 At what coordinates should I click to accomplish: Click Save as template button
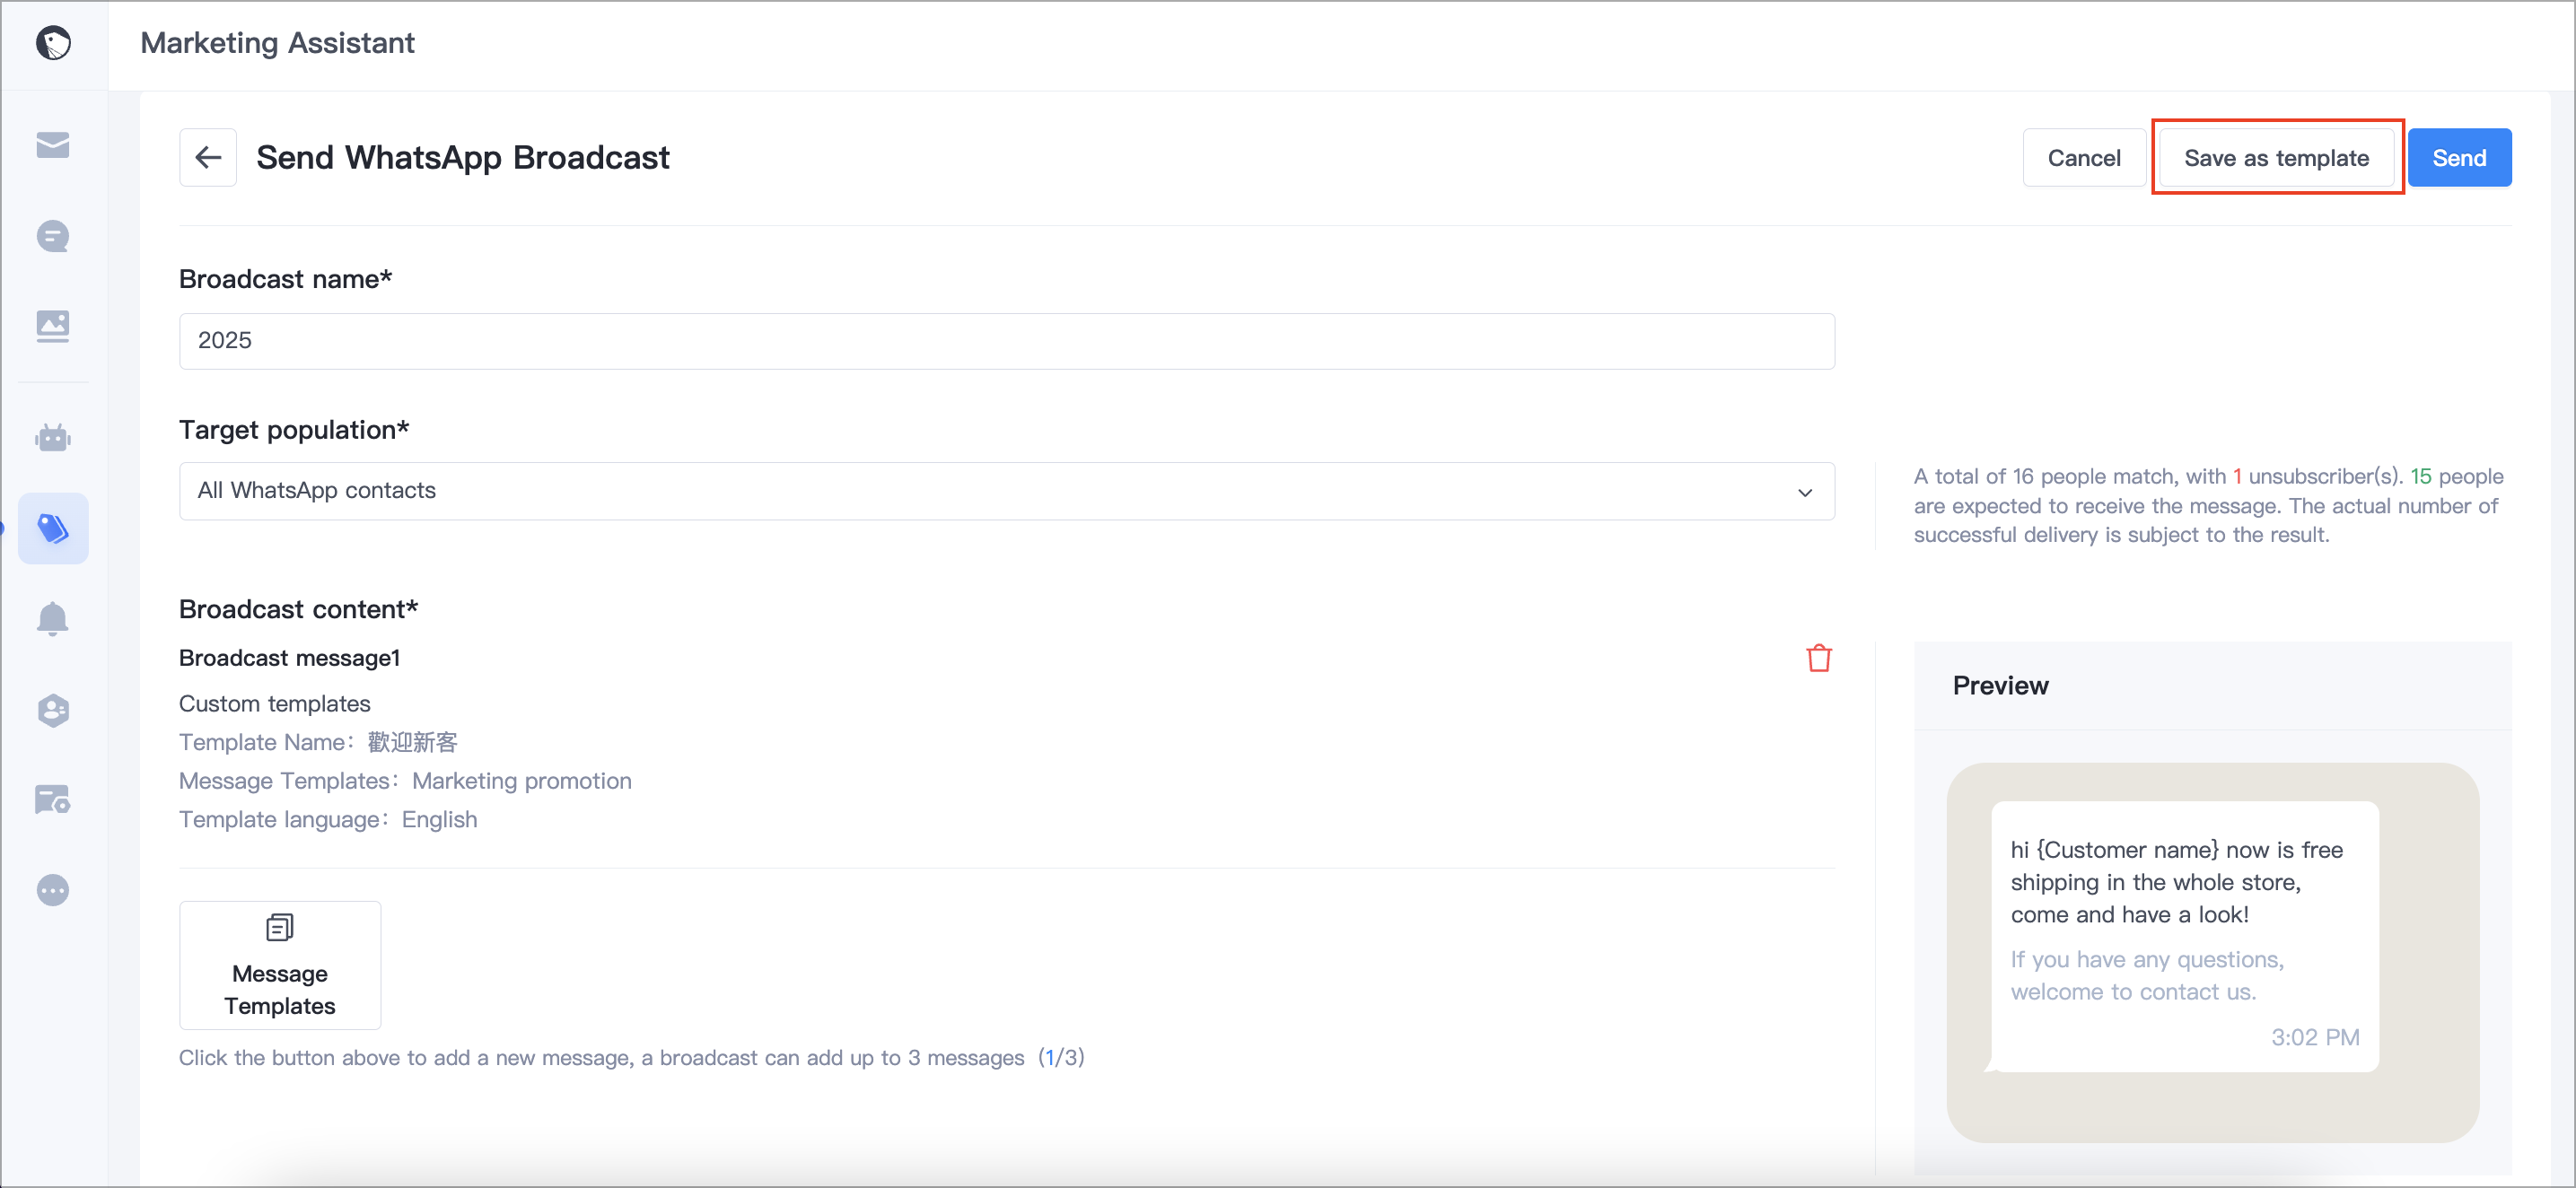2277,158
